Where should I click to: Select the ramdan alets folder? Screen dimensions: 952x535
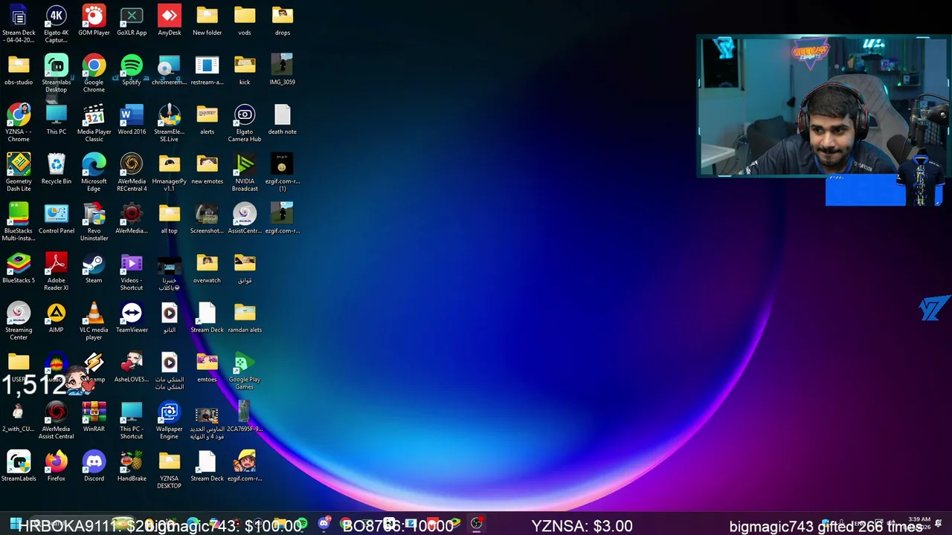245,318
